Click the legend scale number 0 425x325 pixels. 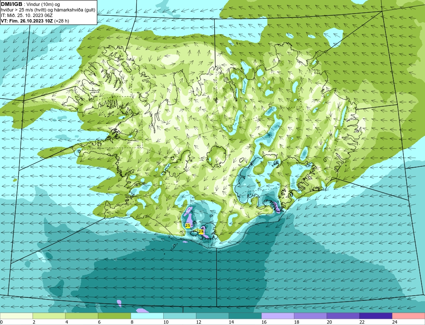tap(1, 322)
